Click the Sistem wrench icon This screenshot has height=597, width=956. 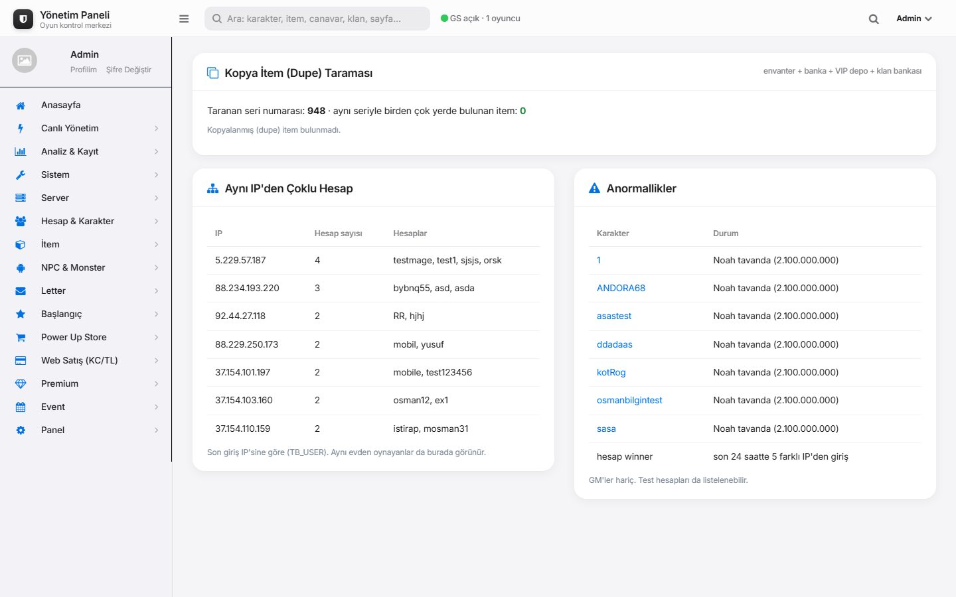pyautogui.click(x=21, y=175)
